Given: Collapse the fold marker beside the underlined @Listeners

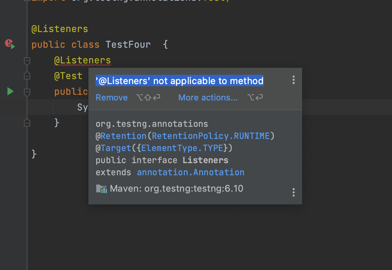Looking at the screenshot, I should click(x=27, y=61).
